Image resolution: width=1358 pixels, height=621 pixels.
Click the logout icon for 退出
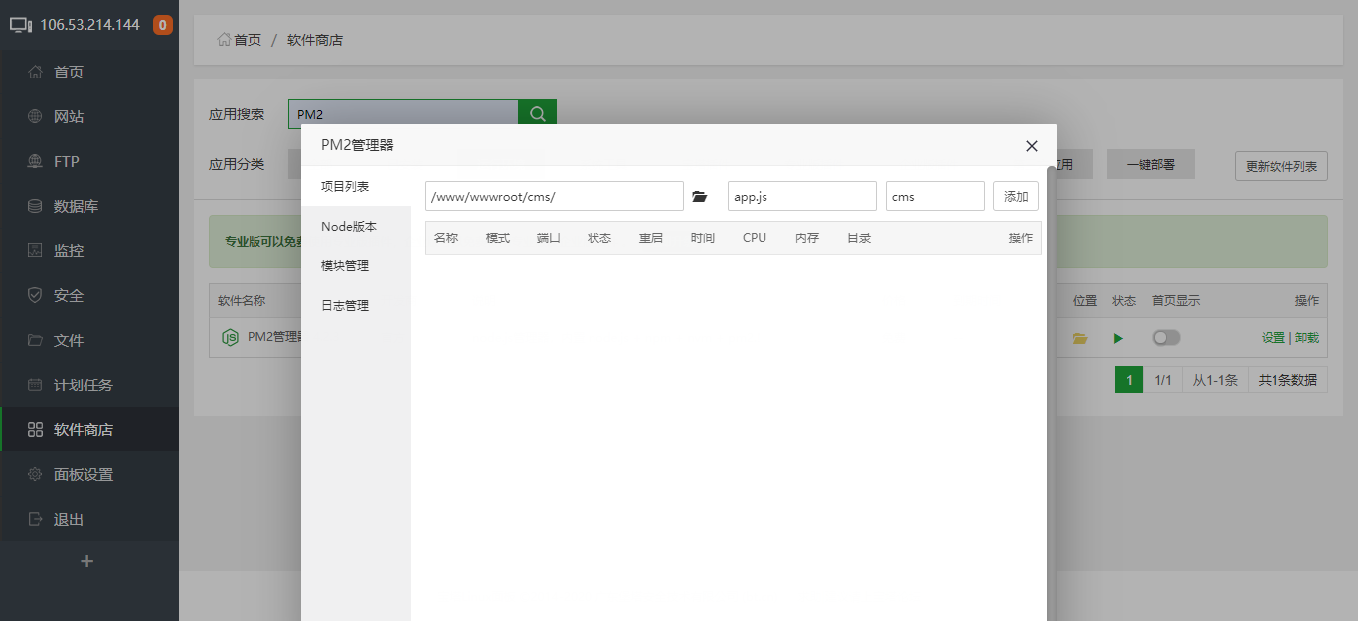tap(35, 519)
